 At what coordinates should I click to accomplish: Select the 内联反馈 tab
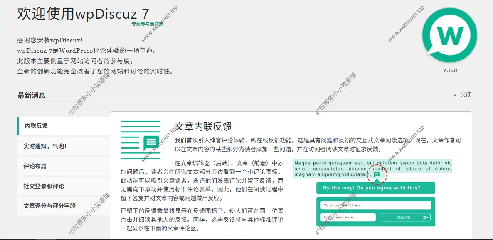[36, 126]
